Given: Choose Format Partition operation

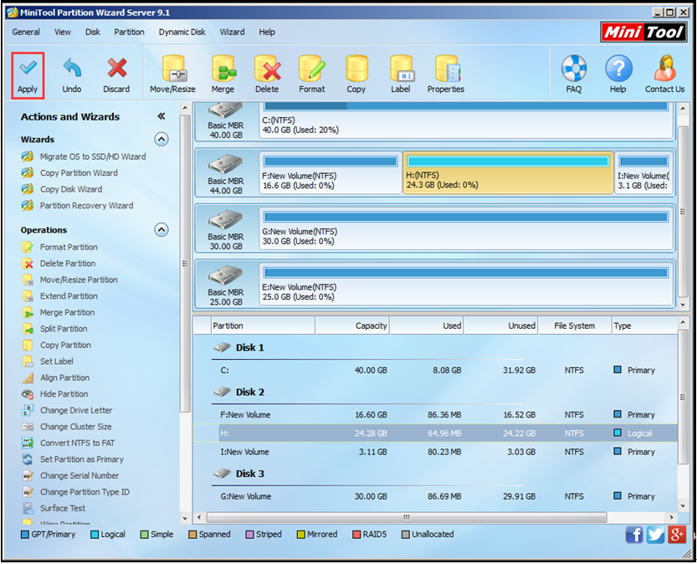Looking at the screenshot, I should 59,247.
